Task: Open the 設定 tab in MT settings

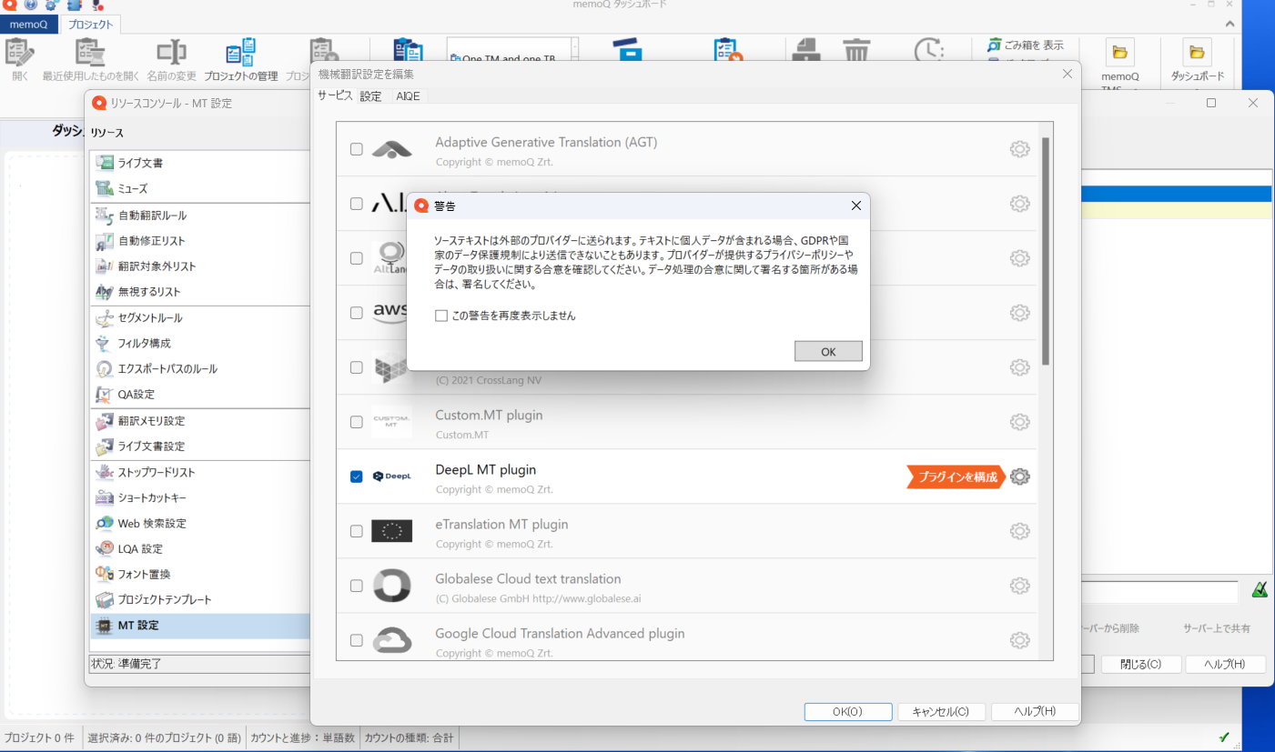Action: (370, 96)
